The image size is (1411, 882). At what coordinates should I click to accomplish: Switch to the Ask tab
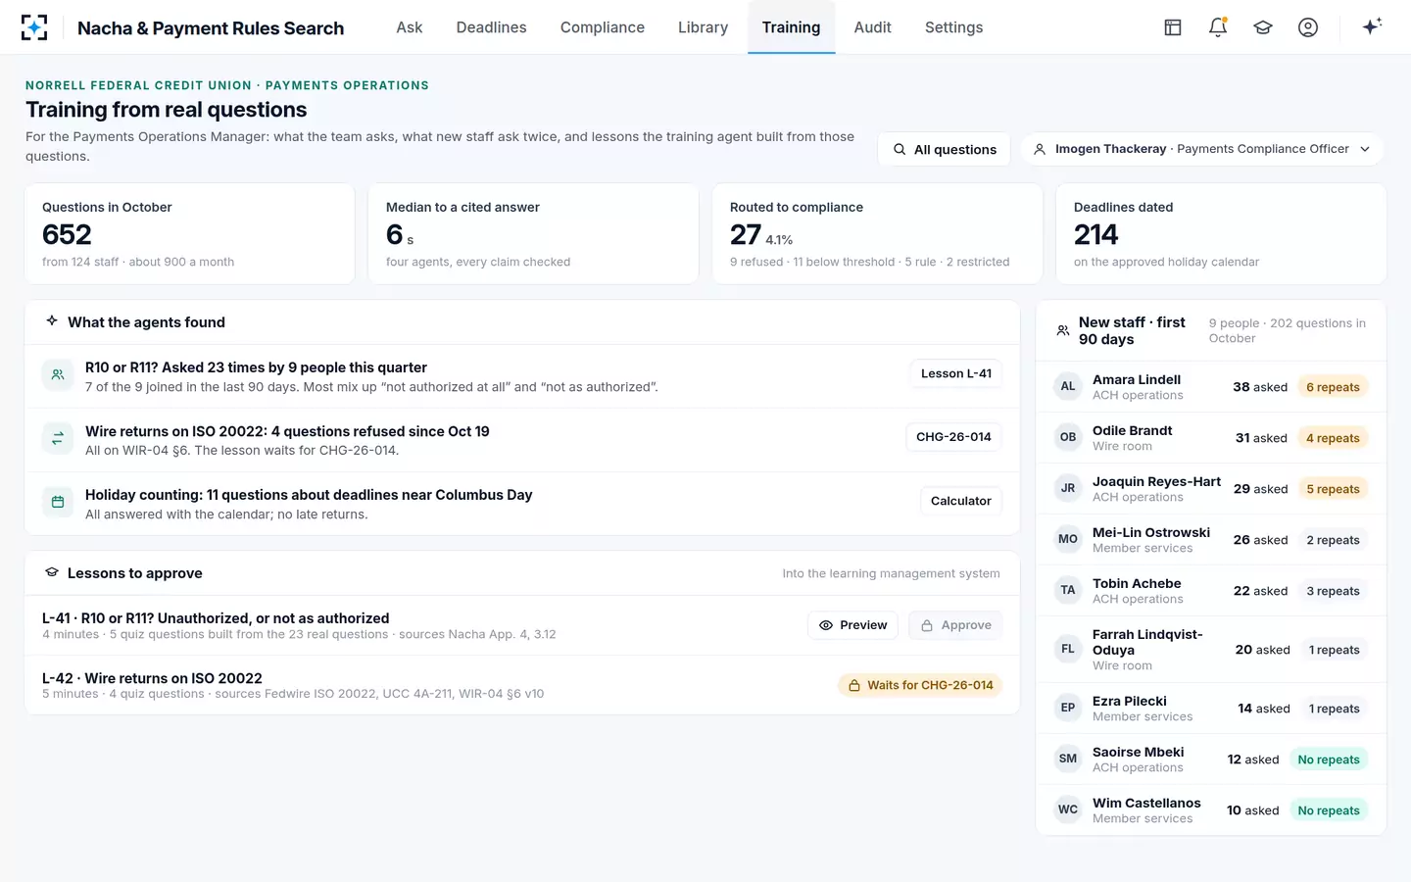point(410,27)
